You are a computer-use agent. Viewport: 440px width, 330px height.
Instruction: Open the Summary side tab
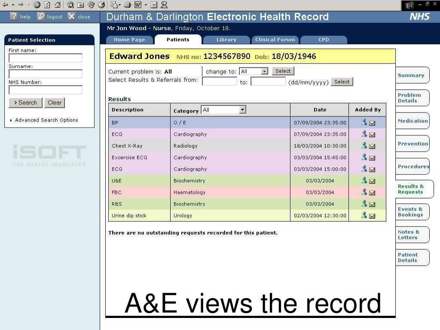(412, 75)
